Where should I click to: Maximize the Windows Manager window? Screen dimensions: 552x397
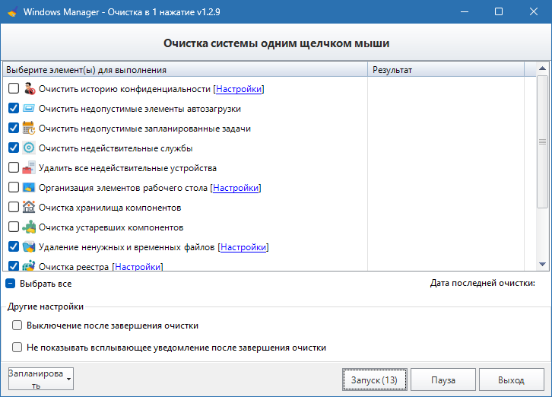click(x=499, y=11)
